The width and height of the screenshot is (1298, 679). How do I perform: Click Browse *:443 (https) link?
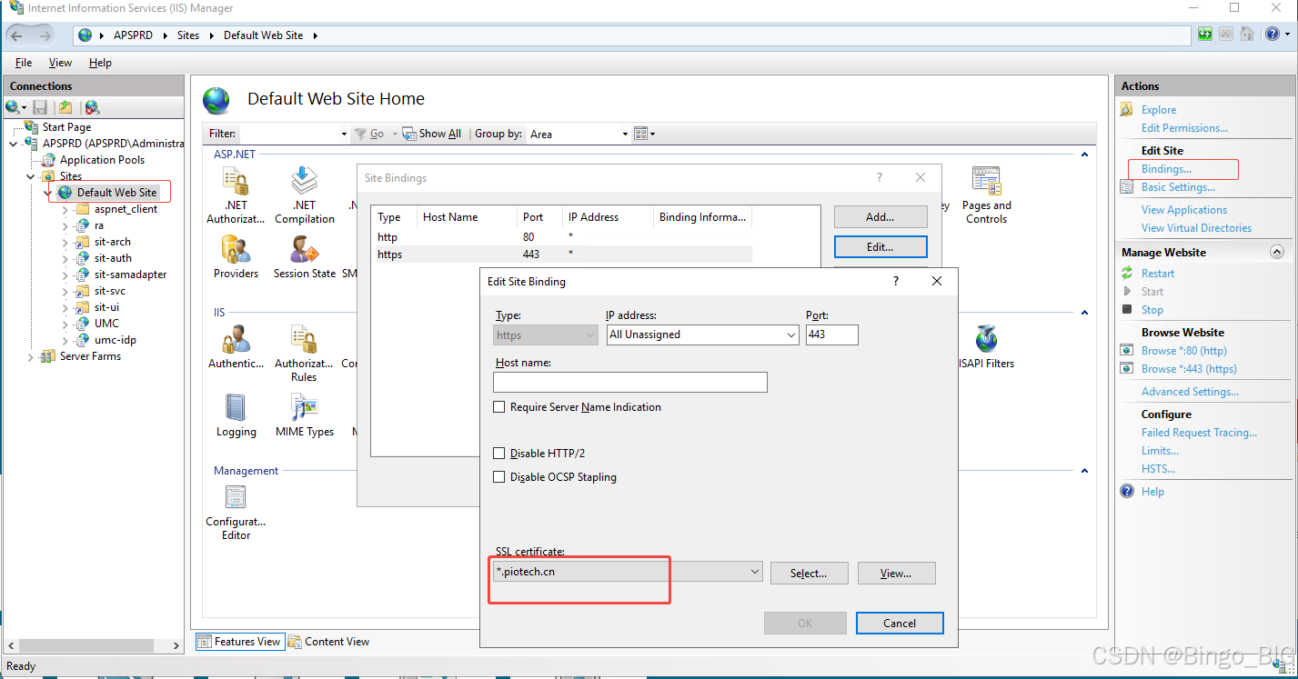coord(1189,369)
